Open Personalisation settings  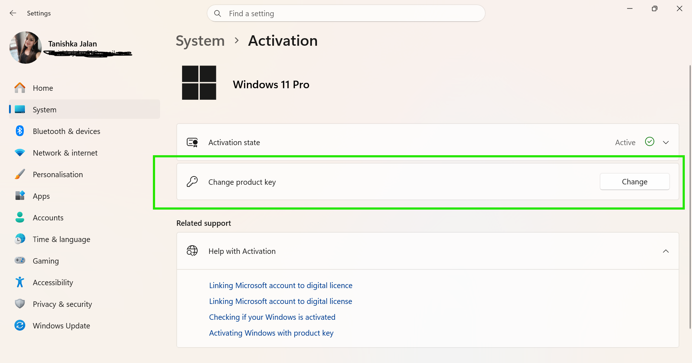(x=84, y=174)
